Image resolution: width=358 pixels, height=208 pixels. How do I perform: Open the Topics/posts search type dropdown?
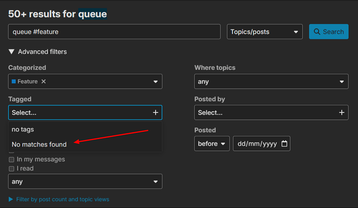click(x=265, y=32)
